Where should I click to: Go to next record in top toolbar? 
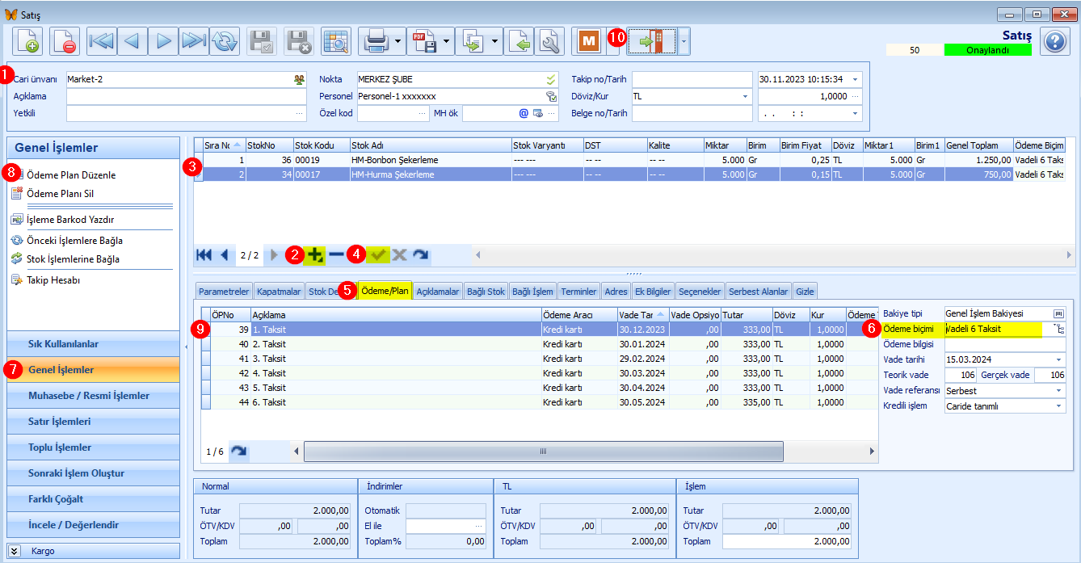(163, 40)
